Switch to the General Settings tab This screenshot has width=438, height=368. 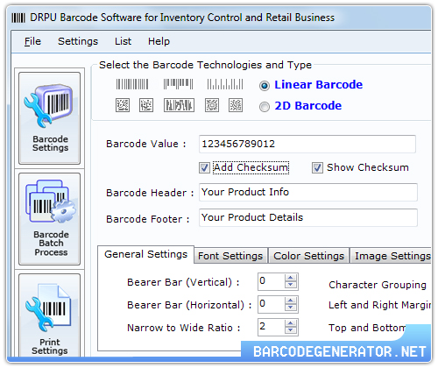[x=145, y=254]
